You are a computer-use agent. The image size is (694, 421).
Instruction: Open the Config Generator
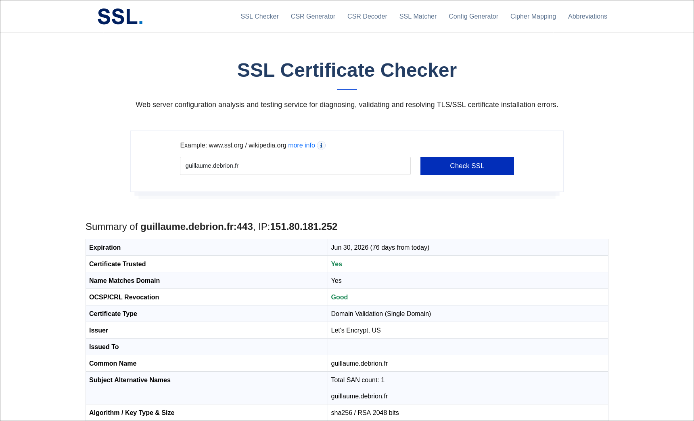tap(473, 16)
